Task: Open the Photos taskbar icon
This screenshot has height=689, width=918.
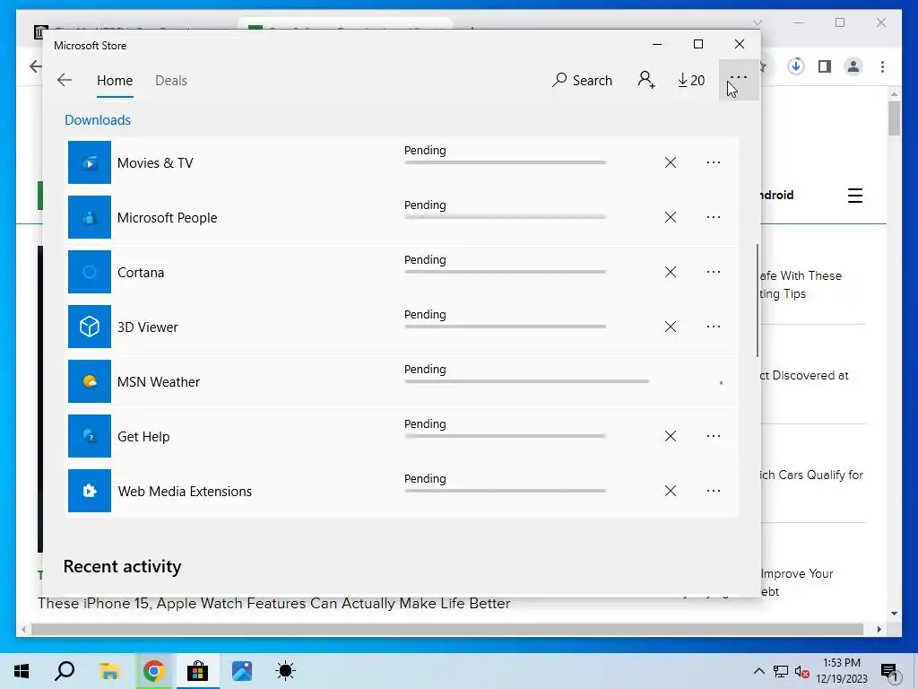Action: coord(242,671)
